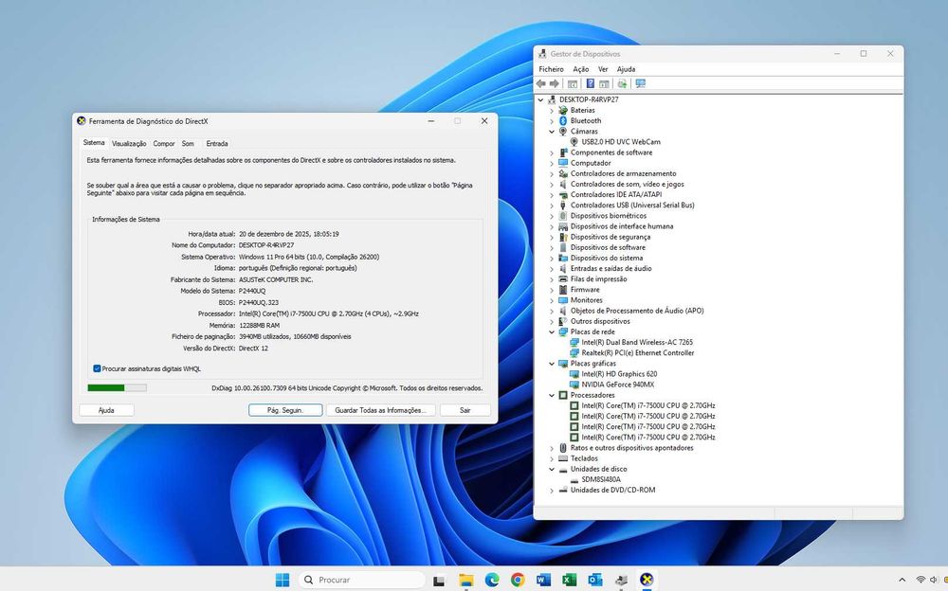Viewport: 948px width, 591px height.
Task: Click the Pág. Seguin. button
Action: (x=285, y=410)
